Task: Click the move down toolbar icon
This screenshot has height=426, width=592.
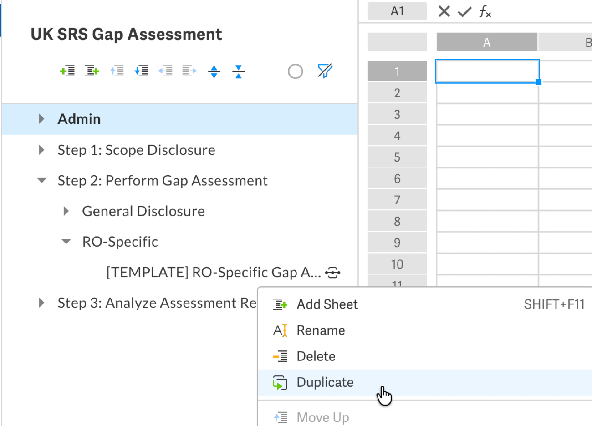Action: [141, 71]
